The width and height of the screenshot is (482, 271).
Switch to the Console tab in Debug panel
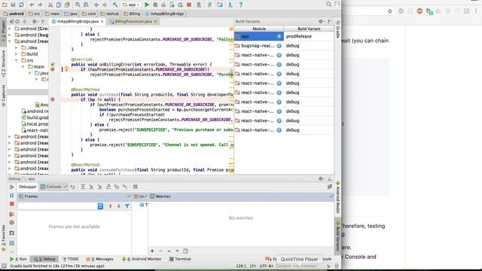(x=53, y=187)
